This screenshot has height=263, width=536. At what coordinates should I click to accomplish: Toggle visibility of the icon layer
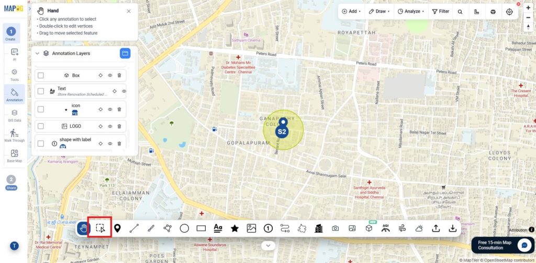110,110
